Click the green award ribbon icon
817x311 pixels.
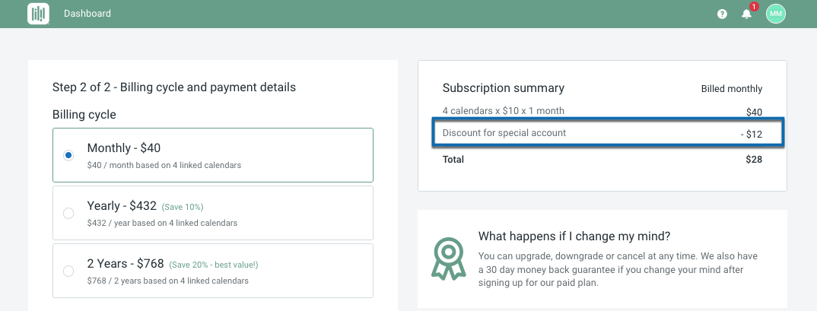click(449, 259)
